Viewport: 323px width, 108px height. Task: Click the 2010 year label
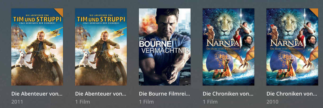tap(272, 102)
